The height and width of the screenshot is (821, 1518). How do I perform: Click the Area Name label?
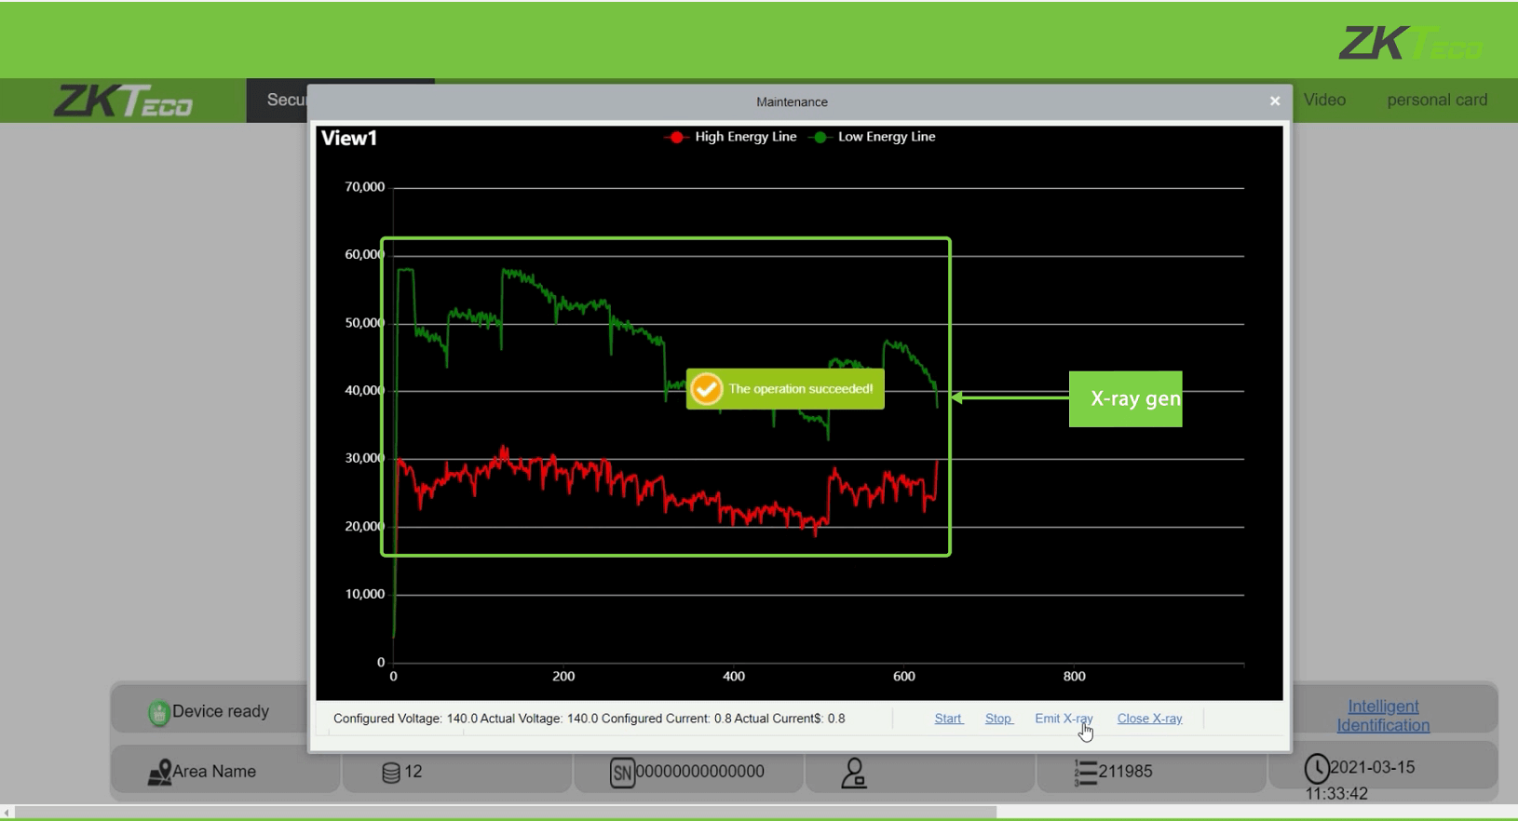click(214, 772)
